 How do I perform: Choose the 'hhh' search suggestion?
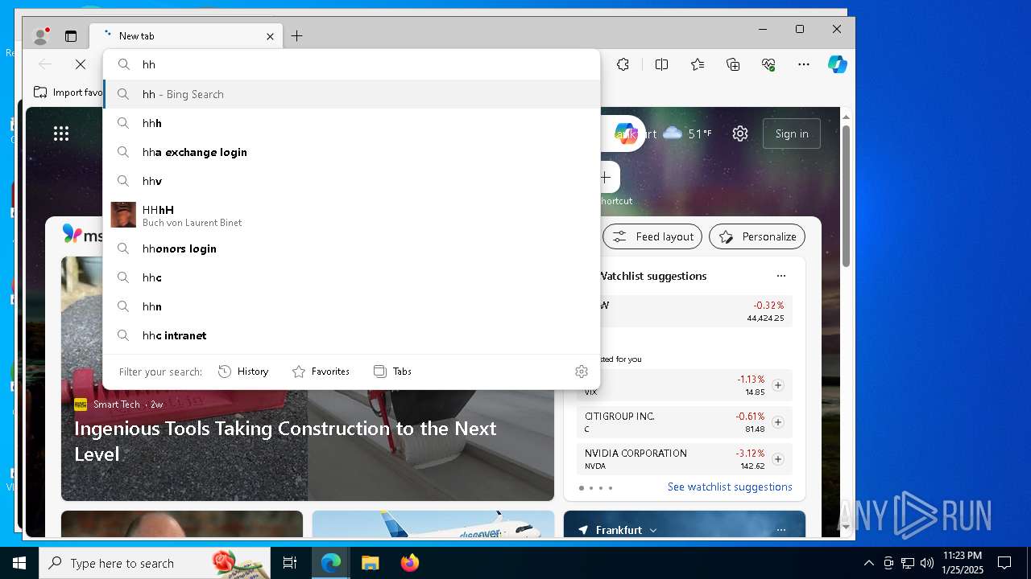click(352, 123)
